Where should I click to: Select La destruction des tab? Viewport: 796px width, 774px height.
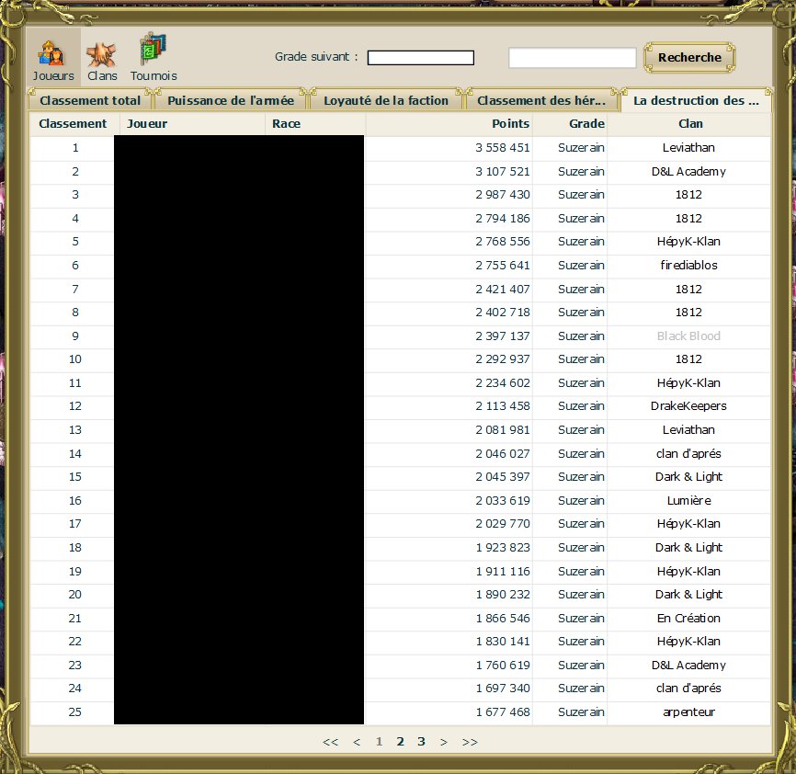click(696, 100)
